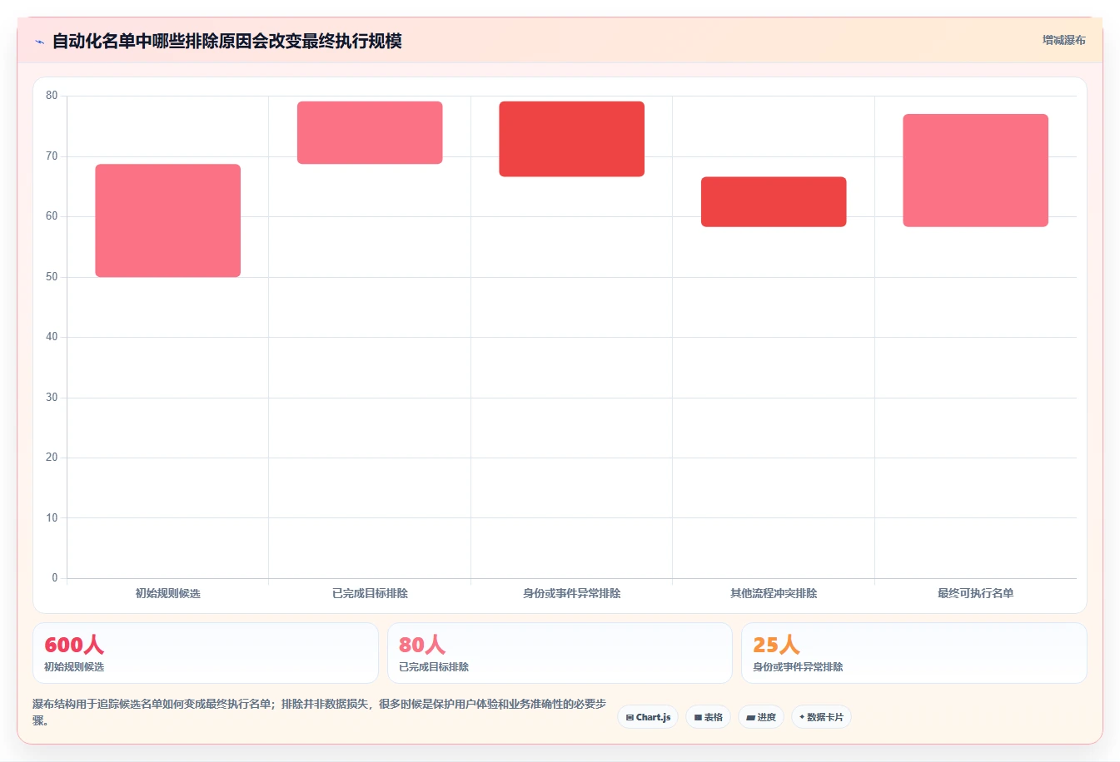Select the 其他流程冲突排除 waterfall bar

pos(774,201)
